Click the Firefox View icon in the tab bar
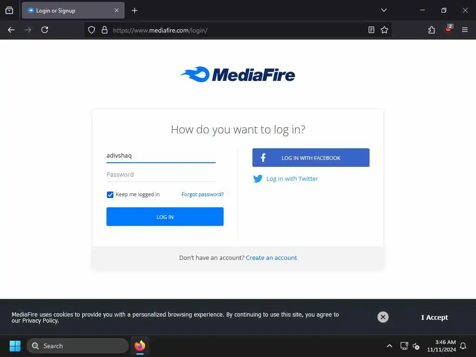 pos(9,10)
